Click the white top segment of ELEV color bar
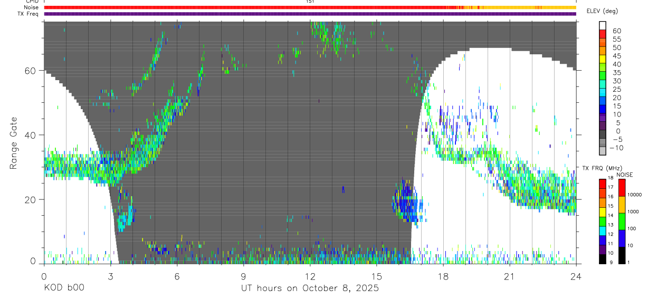The width and height of the screenshot is (648, 299). tap(603, 25)
